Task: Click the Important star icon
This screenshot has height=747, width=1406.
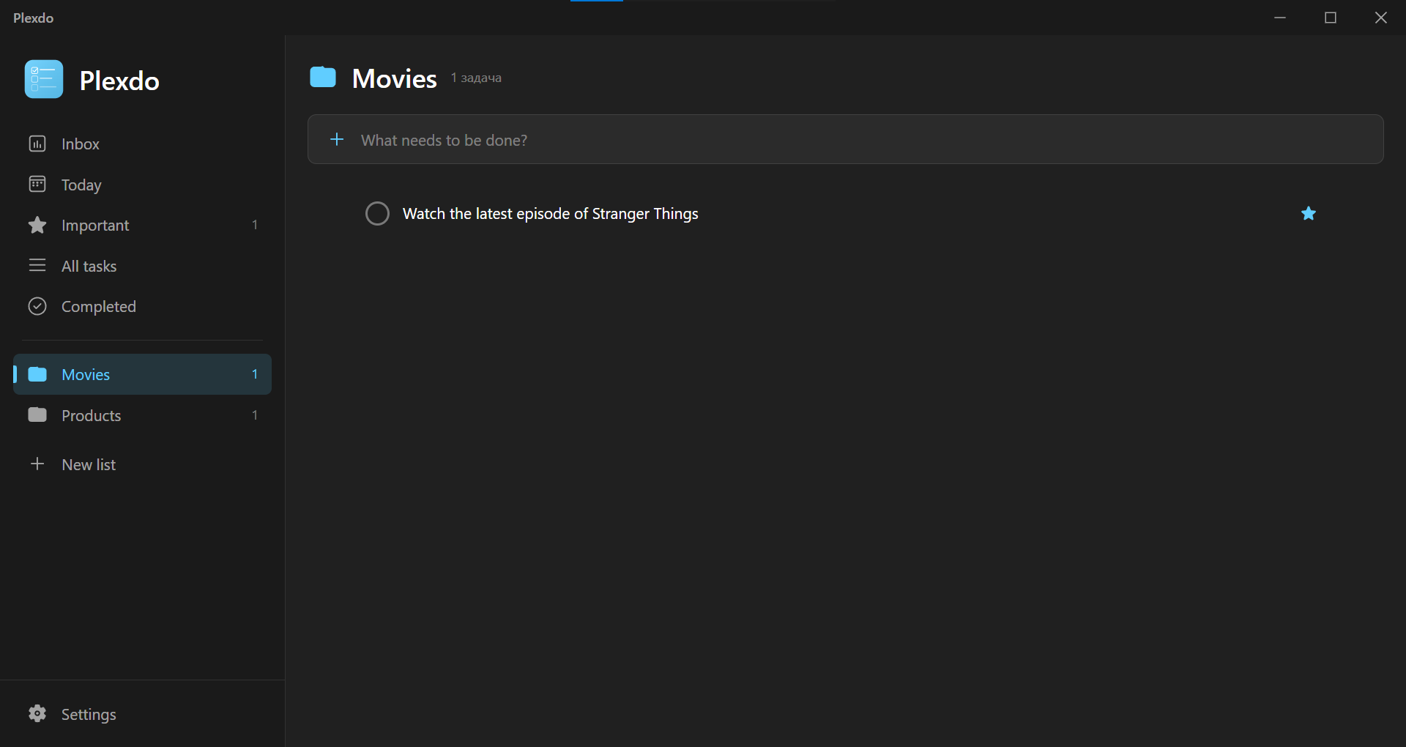Action: pos(37,225)
